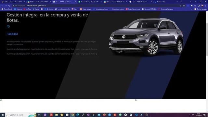Open Chrome from the taskbar

(72, 115)
